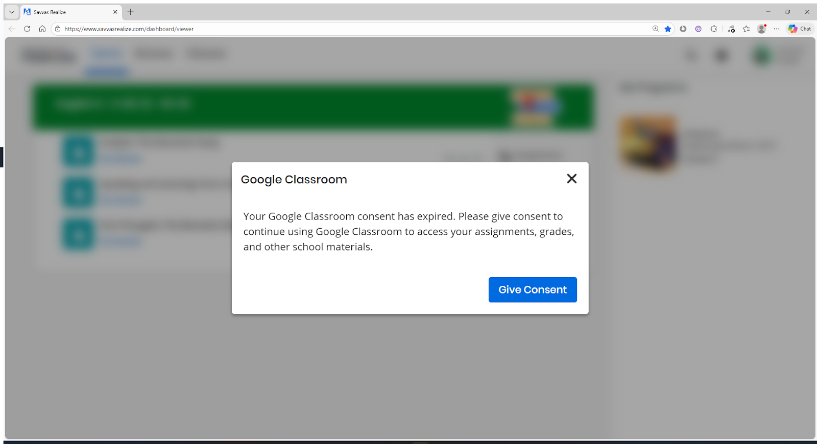Image resolution: width=817 pixels, height=444 pixels.
Task: View site information via the lock icon
Action: (x=58, y=29)
